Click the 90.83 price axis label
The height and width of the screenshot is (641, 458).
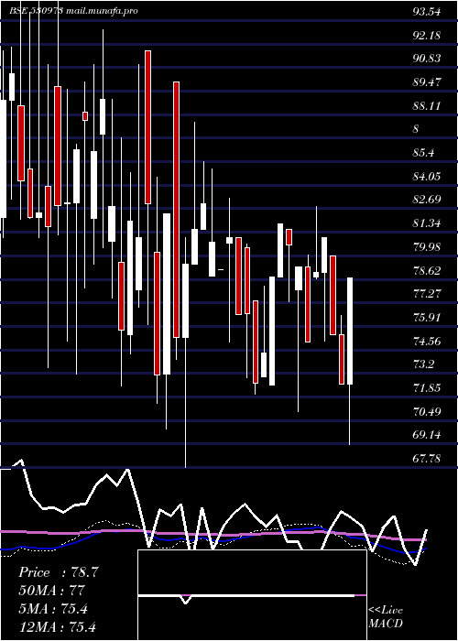point(427,59)
